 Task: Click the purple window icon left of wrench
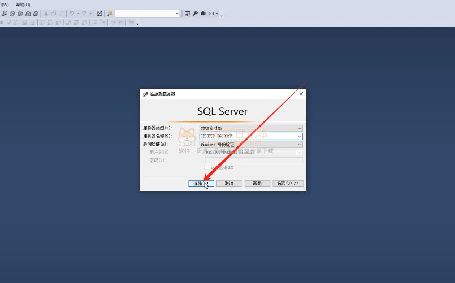pos(187,14)
